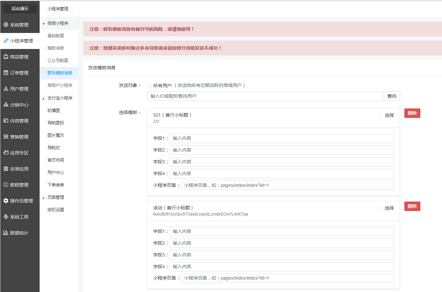This screenshot has width=442, height=292.
Task: Click the 小程序管理 link icon
Action: (x=6, y=41)
